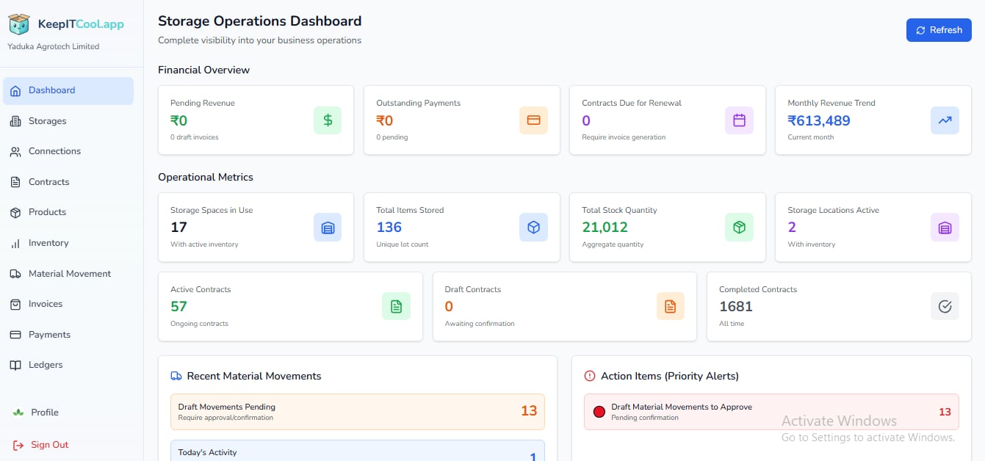Click the "Awaiting confirmation" text on Draft Contracts
The image size is (985, 461).
click(x=480, y=324)
